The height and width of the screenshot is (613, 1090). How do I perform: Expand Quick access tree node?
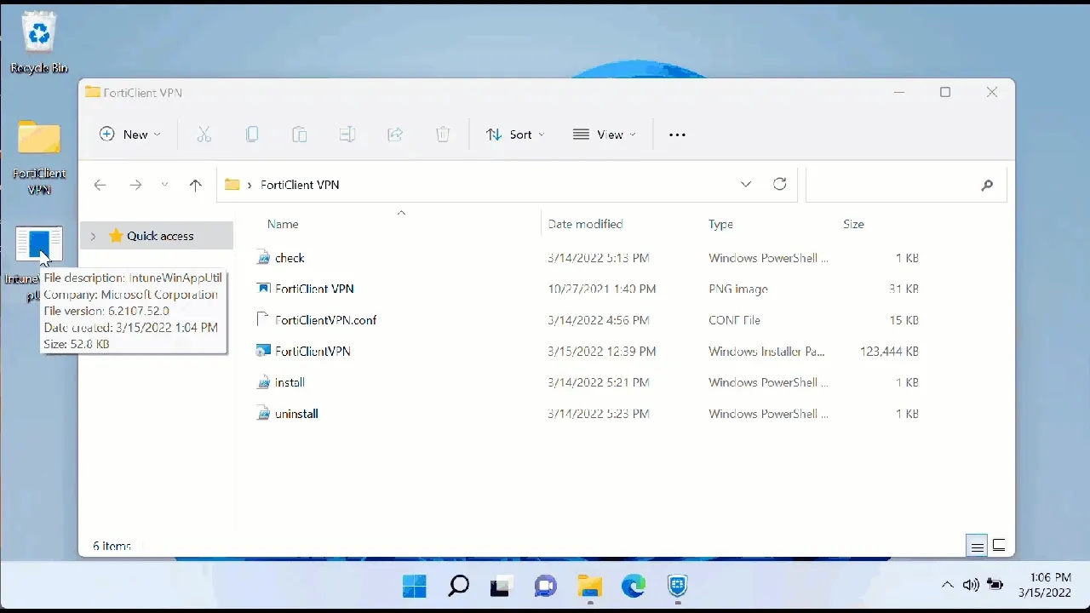pyautogui.click(x=93, y=236)
